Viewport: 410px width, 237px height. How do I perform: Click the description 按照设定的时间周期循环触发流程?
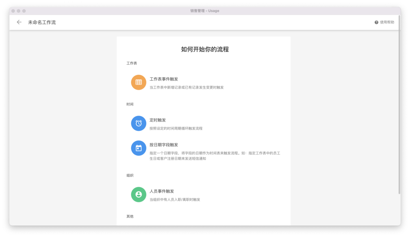(176, 128)
